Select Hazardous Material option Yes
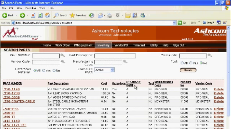The width and height of the screenshot is (231, 129). (43, 71)
